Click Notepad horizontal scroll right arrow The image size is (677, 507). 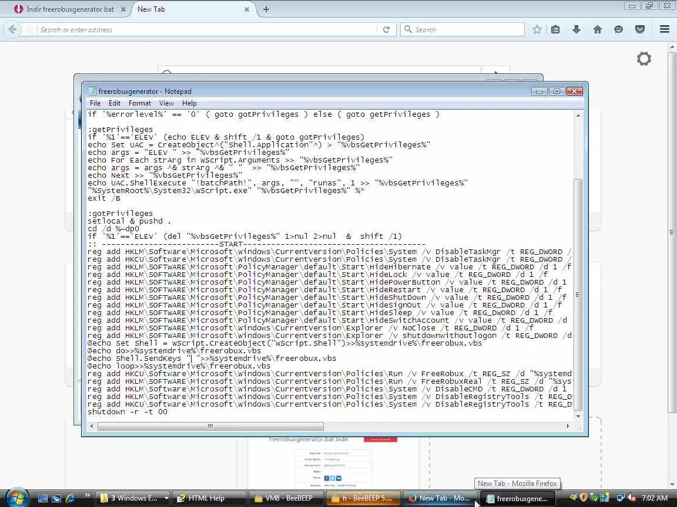[568, 426]
